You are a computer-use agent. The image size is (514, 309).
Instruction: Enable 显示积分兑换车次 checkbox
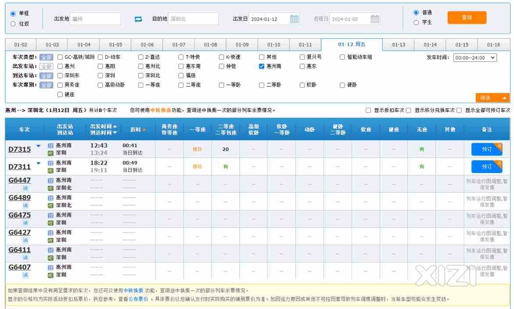pos(409,111)
